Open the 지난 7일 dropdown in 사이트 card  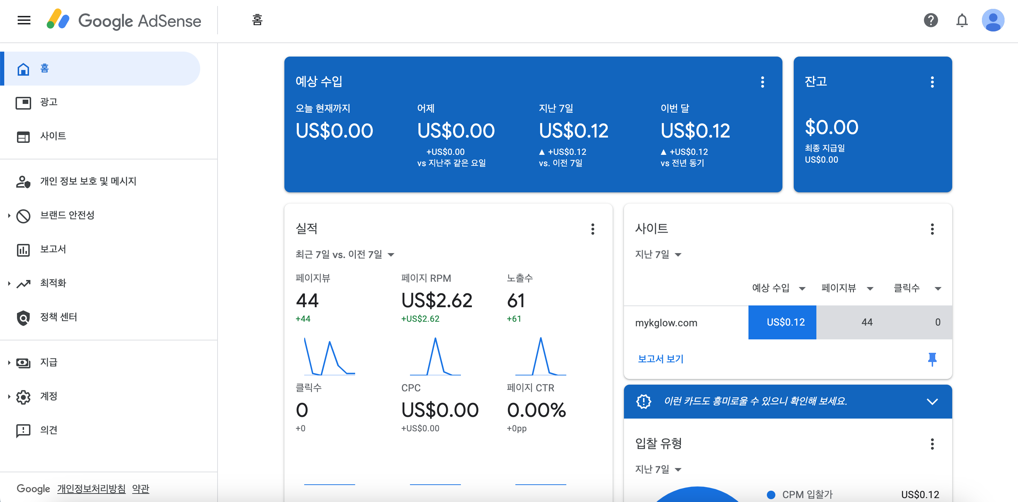658,254
